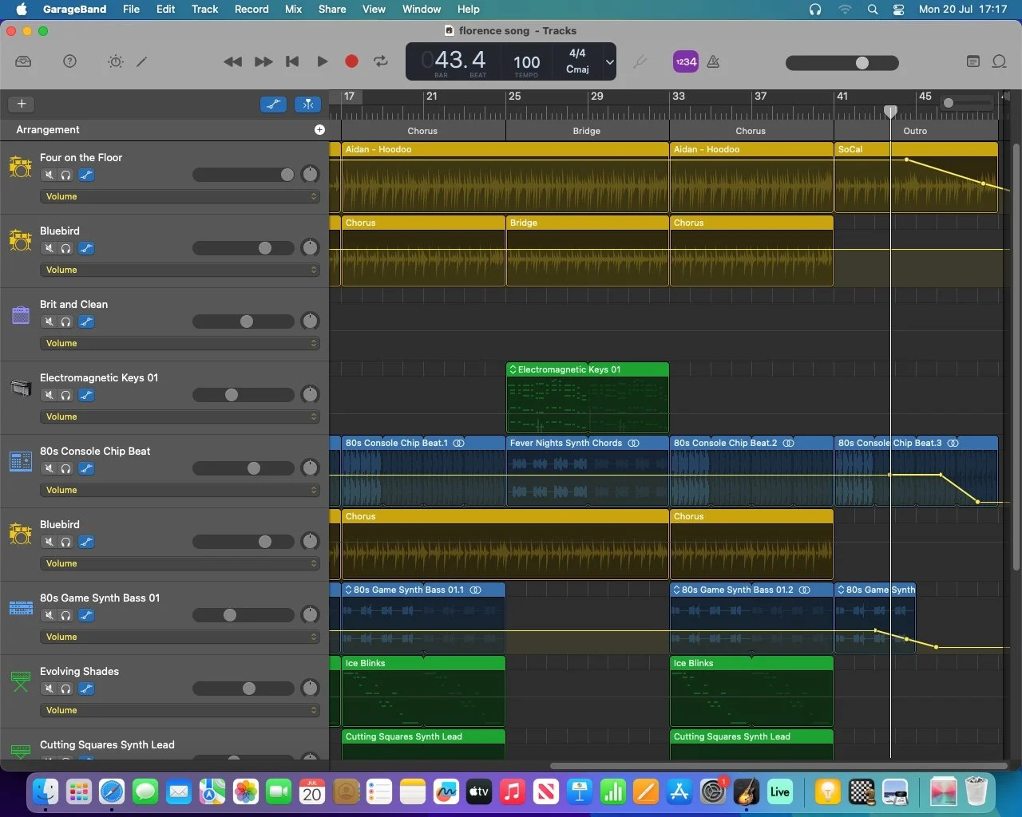Viewport: 1022px width, 817px height.
Task: Select the Electromagnetic Keys 01 instrument icon
Action: pyautogui.click(x=21, y=389)
